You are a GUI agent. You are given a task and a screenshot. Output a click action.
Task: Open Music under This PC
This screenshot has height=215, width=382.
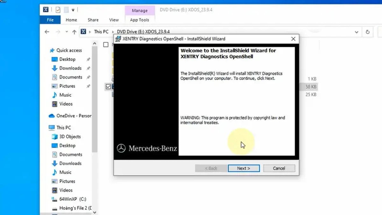[65, 172]
